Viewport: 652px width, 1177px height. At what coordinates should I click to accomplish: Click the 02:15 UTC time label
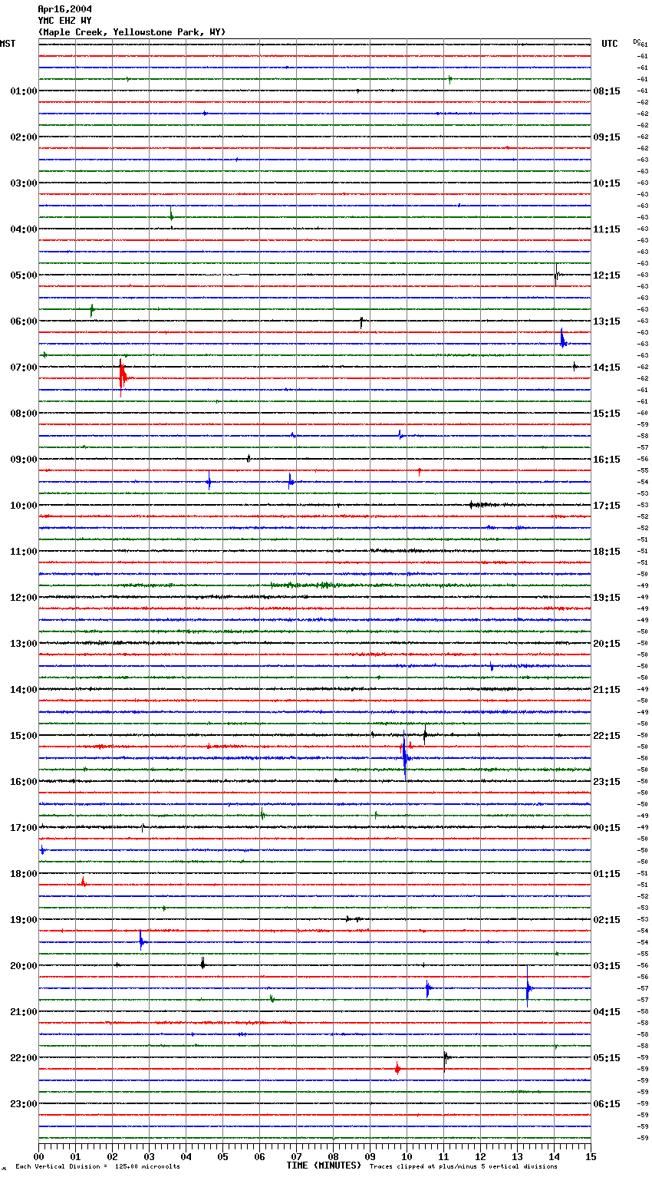point(607,920)
